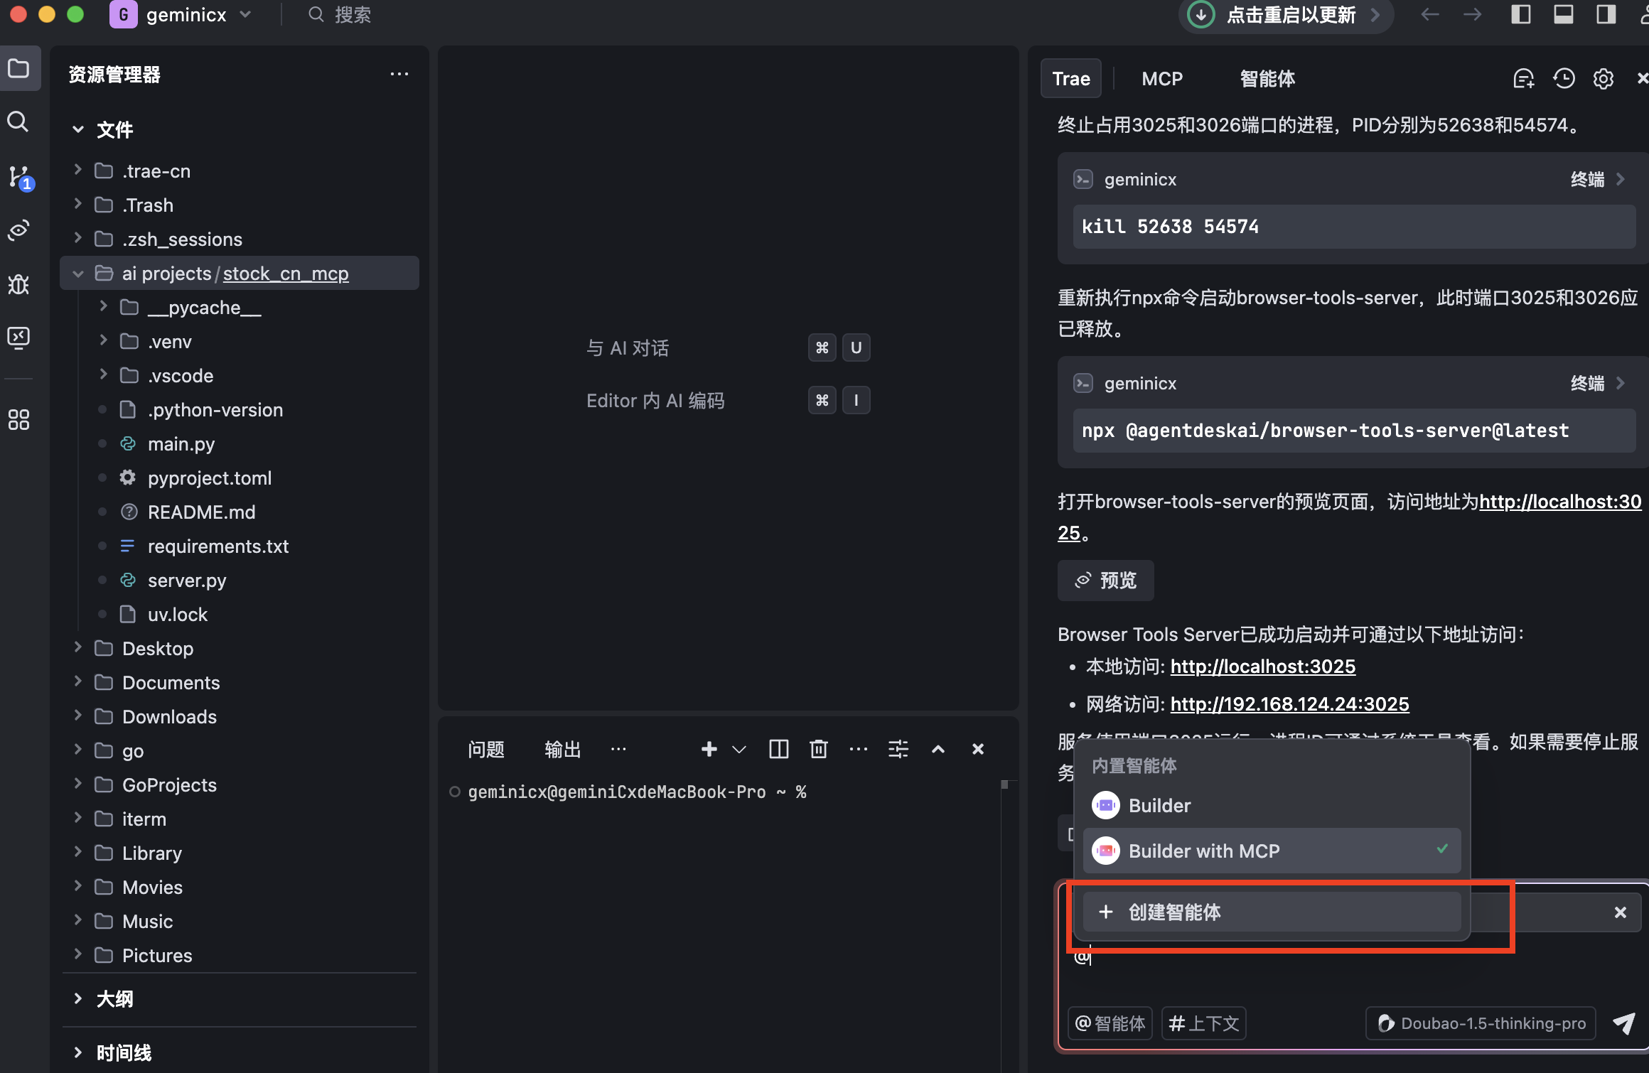Viewport: 1649px width, 1073px height.
Task: Open the Extensions grid icon
Action: 18,419
